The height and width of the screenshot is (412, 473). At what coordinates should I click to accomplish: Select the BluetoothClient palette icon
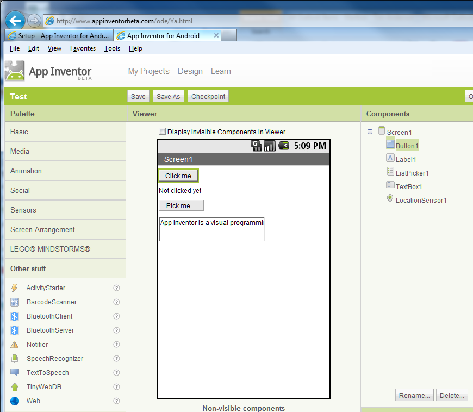point(15,316)
